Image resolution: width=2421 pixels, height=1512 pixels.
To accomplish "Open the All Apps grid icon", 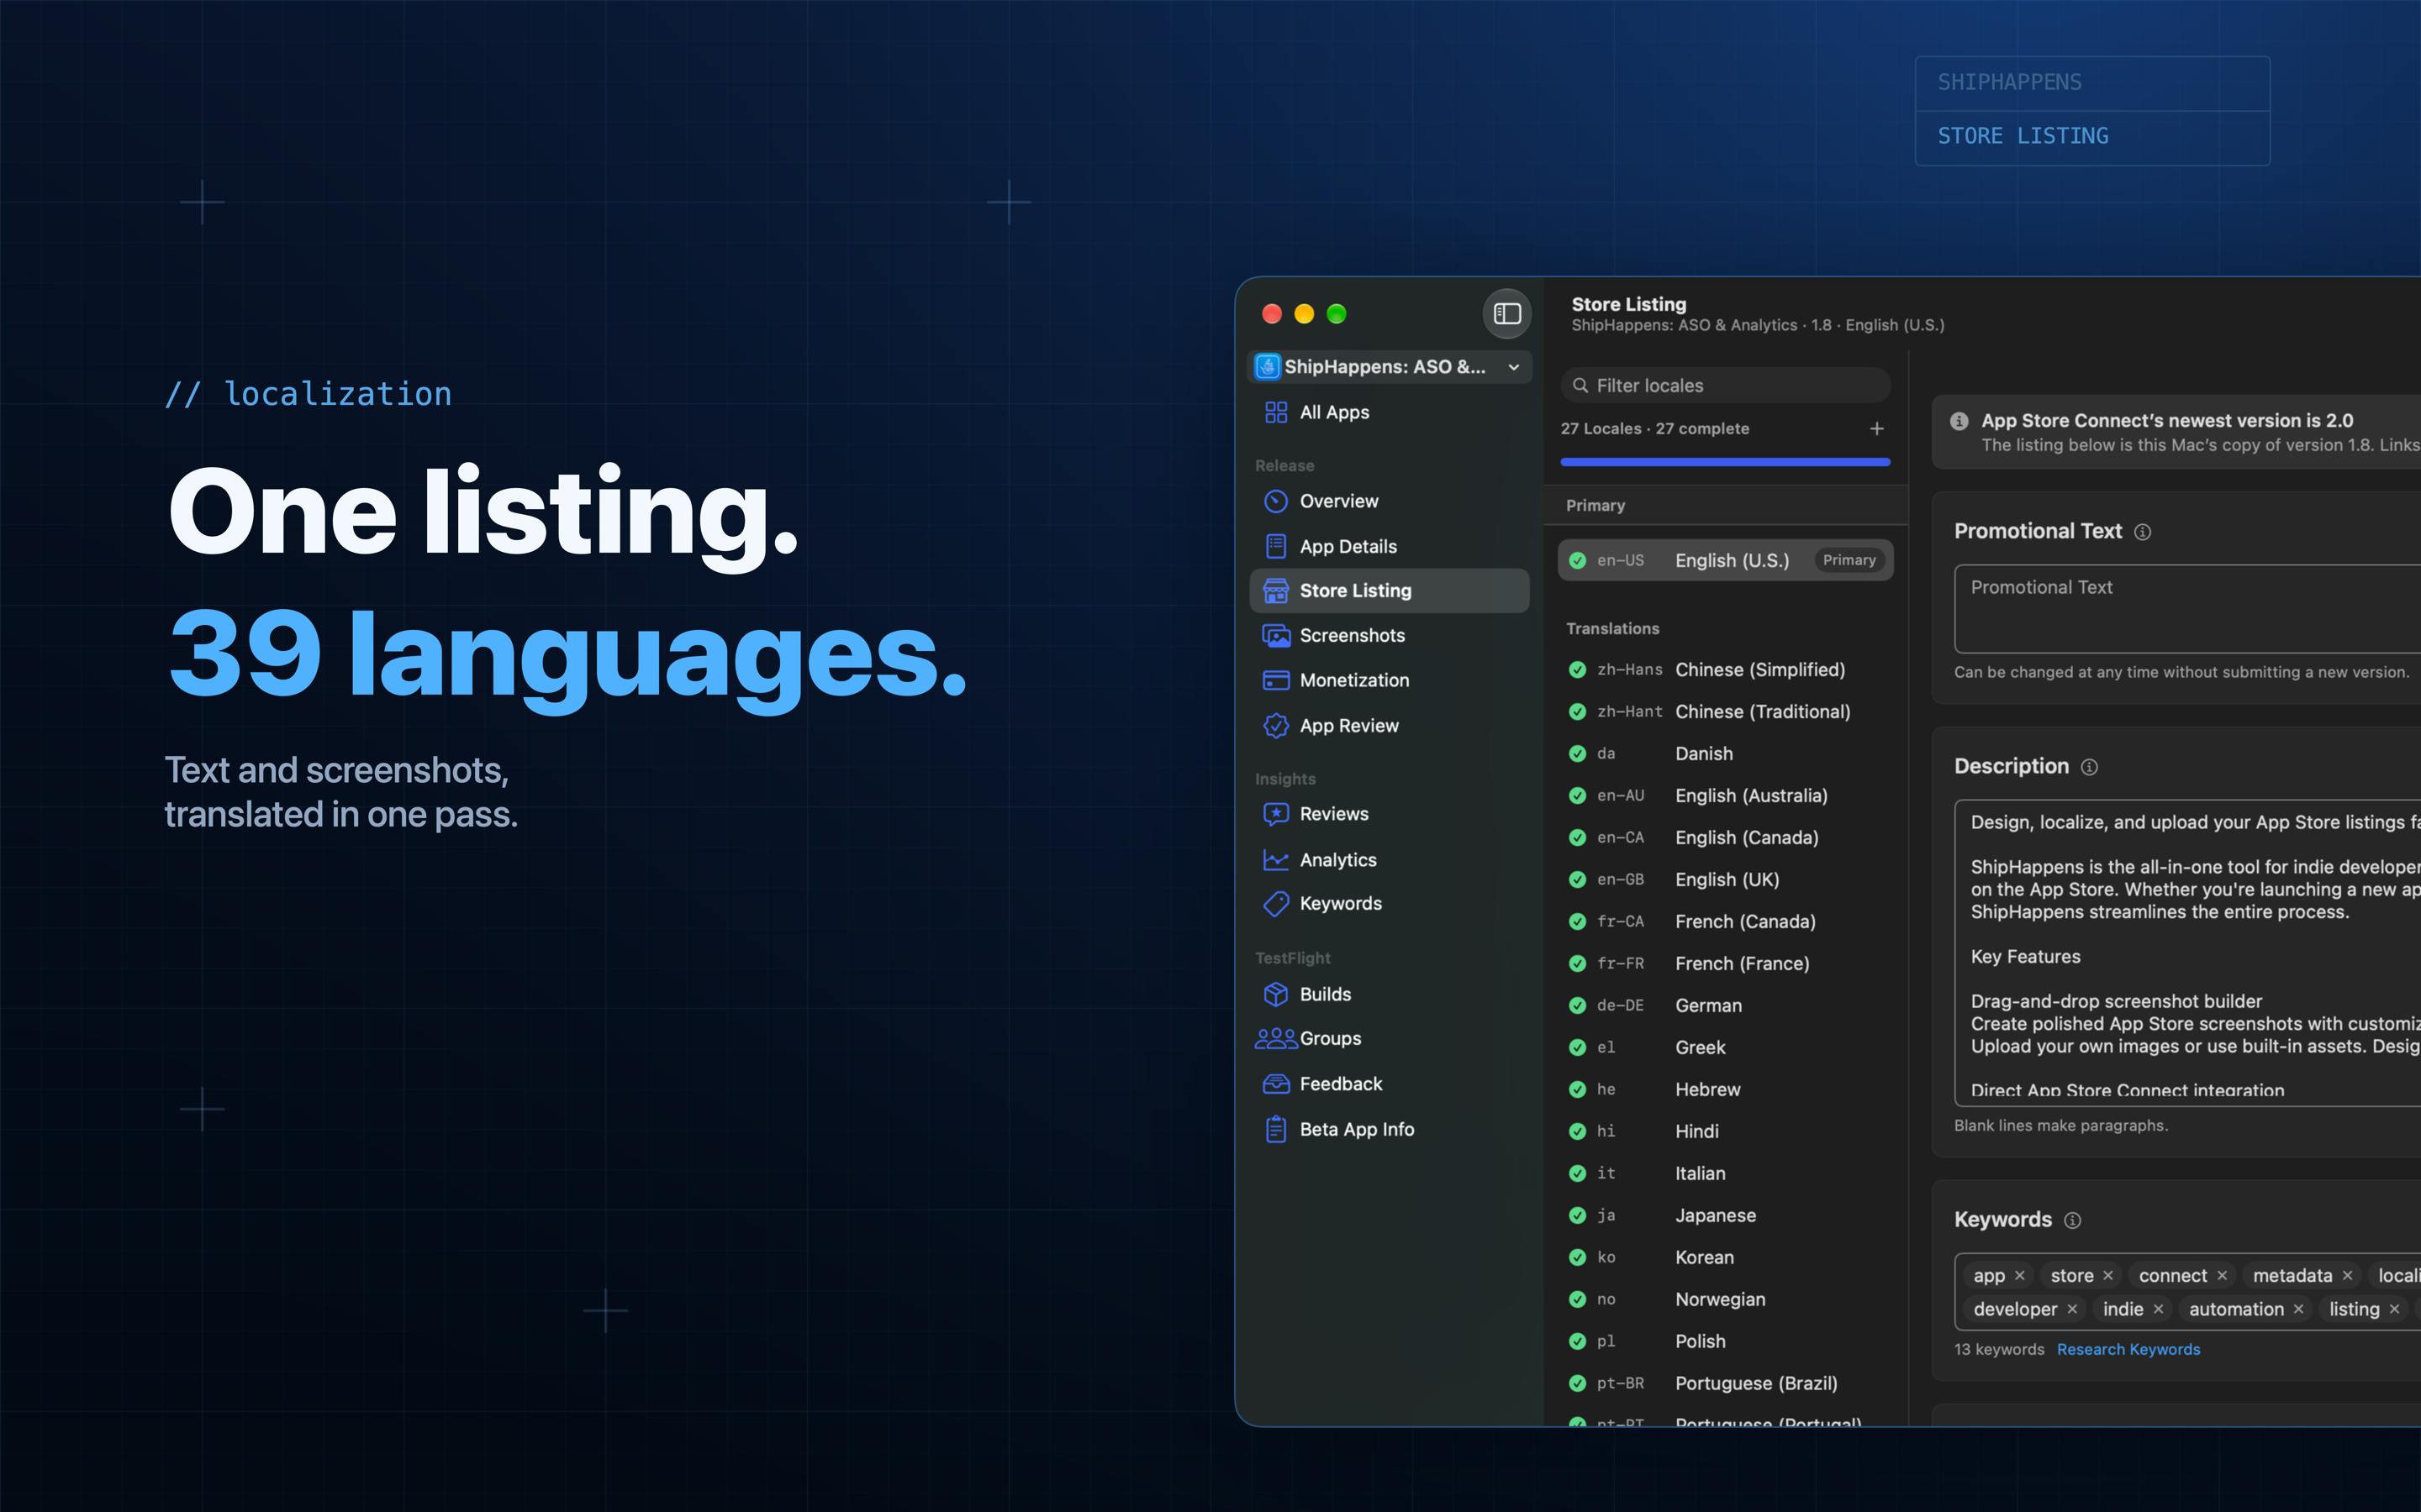I will click(x=1275, y=412).
